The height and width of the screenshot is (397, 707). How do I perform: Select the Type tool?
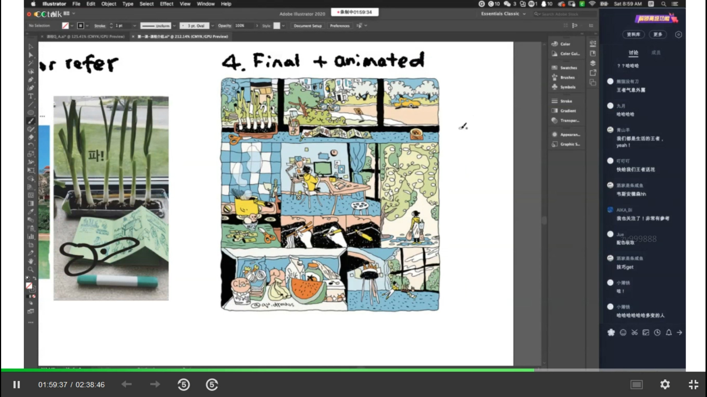pos(31,96)
